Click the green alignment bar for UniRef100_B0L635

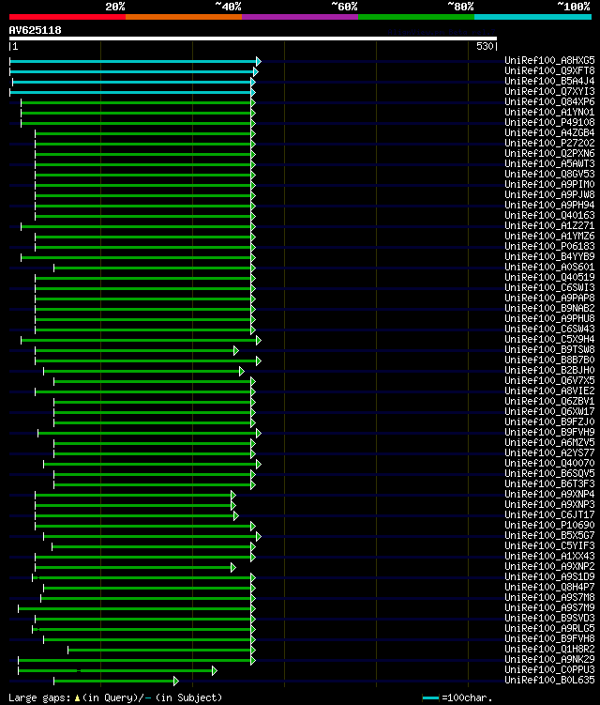point(116,682)
